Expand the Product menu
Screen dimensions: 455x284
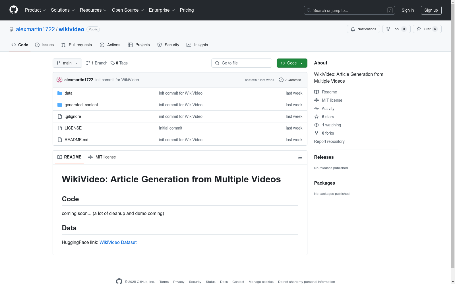pos(35,10)
